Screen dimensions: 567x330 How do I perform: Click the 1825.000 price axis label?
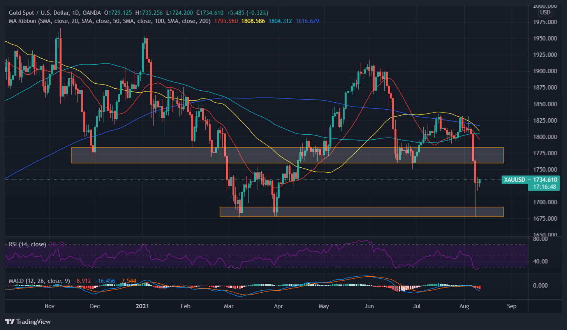coord(544,121)
